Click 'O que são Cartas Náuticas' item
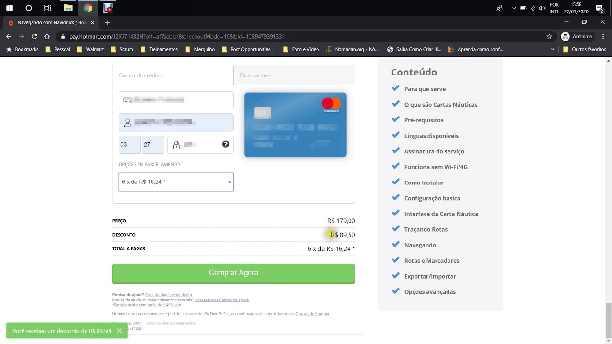612x344 pixels. coord(441,105)
